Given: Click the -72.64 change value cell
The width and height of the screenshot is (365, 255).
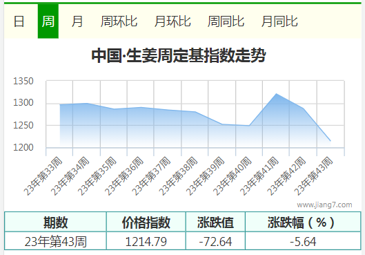Looking at the screenshot, I should [x=215, y=241].
